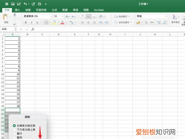Click the insert function fx icon
This screenshot has height=139, width=185.
33,29
